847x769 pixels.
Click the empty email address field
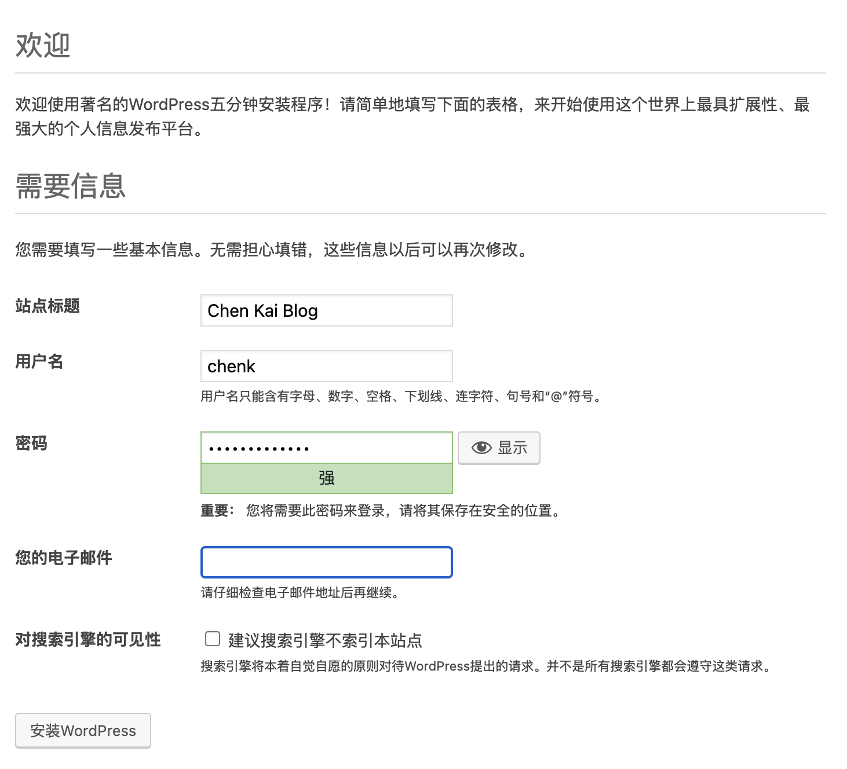[x=326, y=562]
